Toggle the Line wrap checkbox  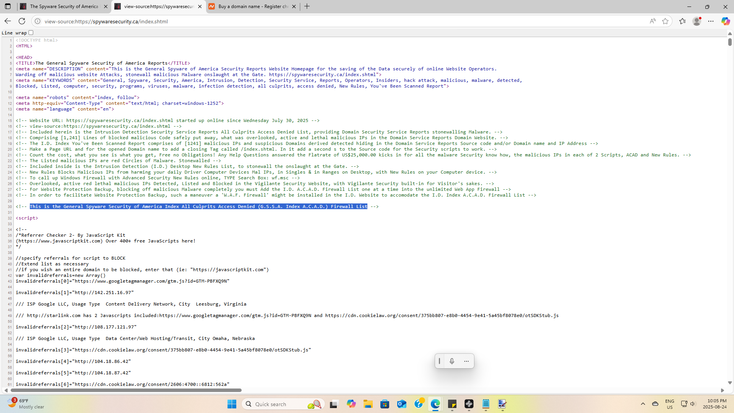[x=31, y=33]
